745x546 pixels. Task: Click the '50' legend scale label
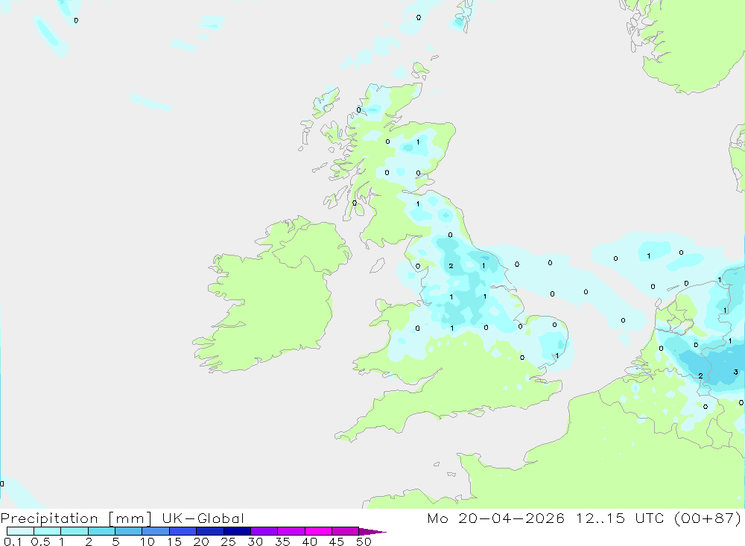[364, 542]
